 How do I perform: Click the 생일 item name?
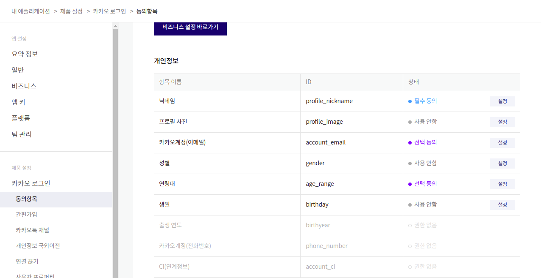(165, 204)
